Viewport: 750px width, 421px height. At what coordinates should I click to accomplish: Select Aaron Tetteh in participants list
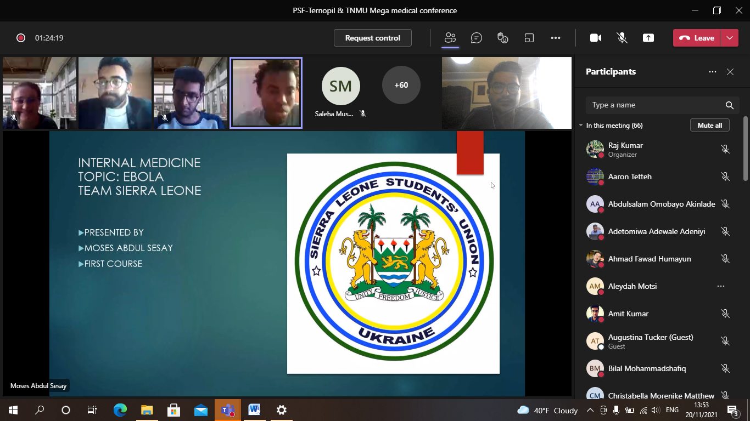630,177
